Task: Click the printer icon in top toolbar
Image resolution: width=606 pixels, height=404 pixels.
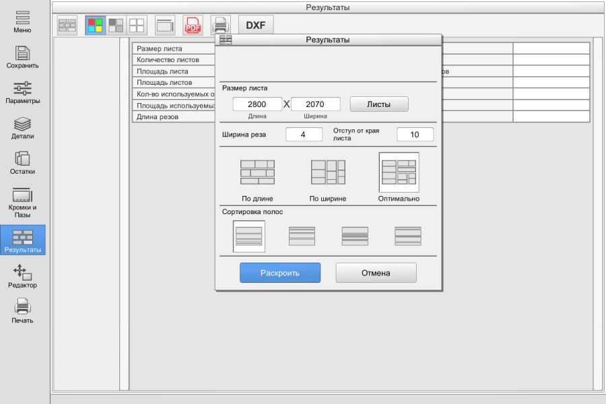Action: tap(220, 26)
